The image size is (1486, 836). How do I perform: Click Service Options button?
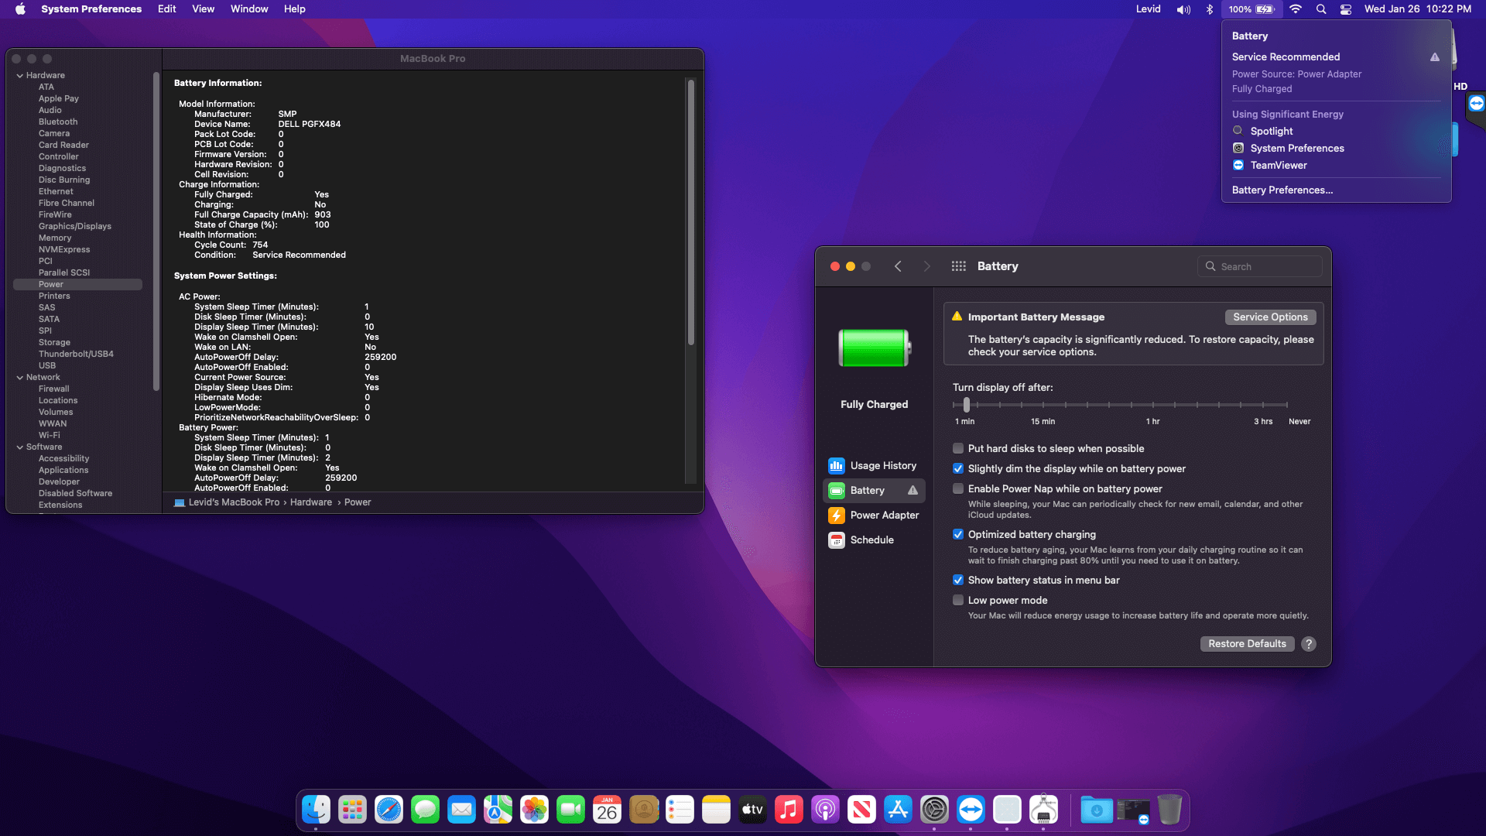(1270, 317)
